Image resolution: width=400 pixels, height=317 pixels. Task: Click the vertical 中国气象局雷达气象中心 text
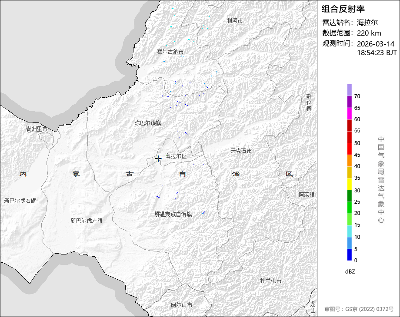(x=381, y=180)
